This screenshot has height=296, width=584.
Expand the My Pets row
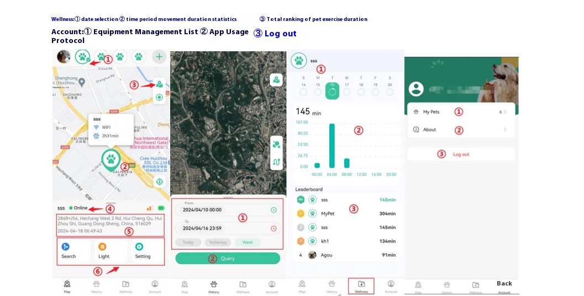tap(461, 112)
